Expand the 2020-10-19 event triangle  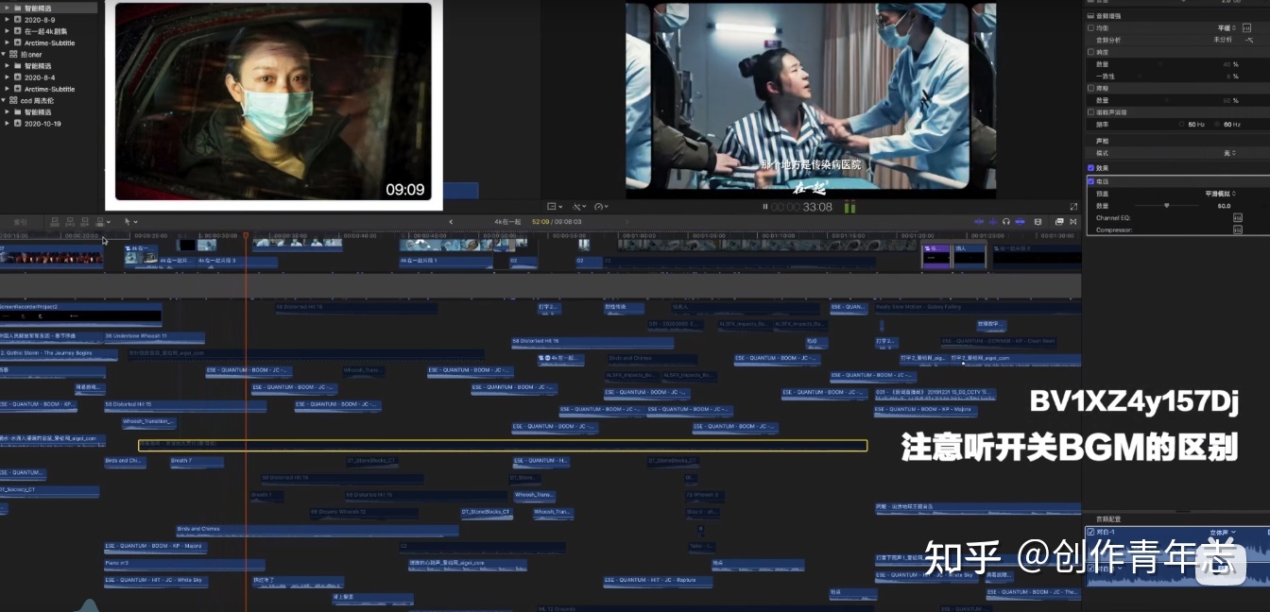pyautogui.click(x=8, y=124)
